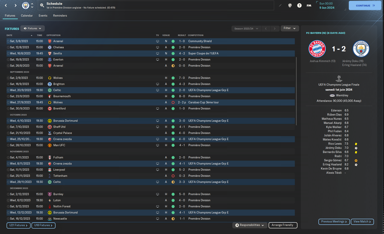The width and height of the screenshot is (384, 234).
Task: Click the search magnifier icon
Action: [x=42, y=5]
